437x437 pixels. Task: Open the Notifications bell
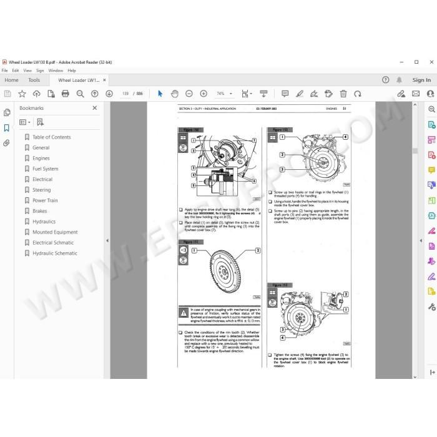[399, 81]
